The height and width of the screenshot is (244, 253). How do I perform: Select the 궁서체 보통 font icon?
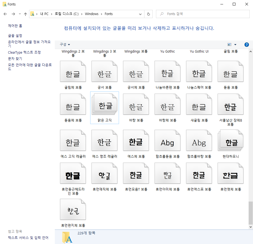pos(136,71)
